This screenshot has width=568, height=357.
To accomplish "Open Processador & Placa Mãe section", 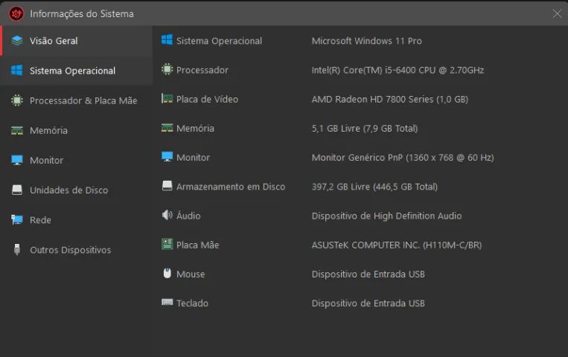I will (76, 100).
